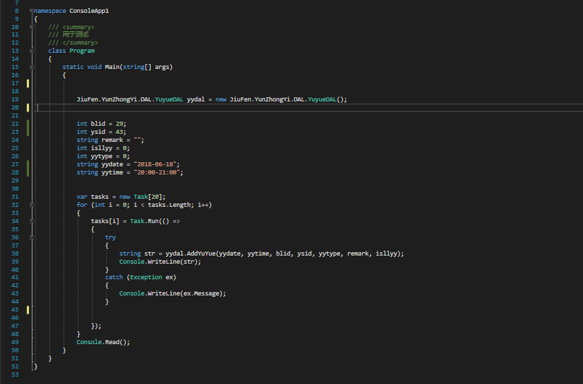
Task: Click the value 43 of ysid
Action: pyautogui.click(x=119, y=132)
